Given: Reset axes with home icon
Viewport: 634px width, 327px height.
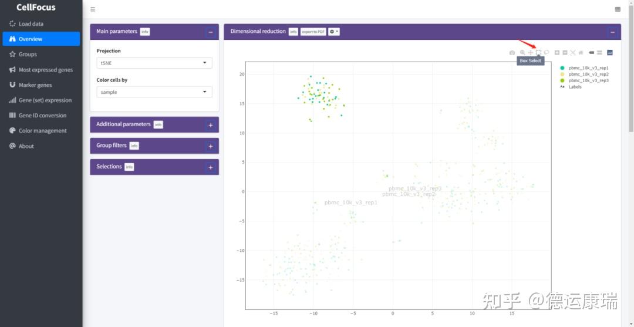Looking at the screenshot, I should [581, 53].
